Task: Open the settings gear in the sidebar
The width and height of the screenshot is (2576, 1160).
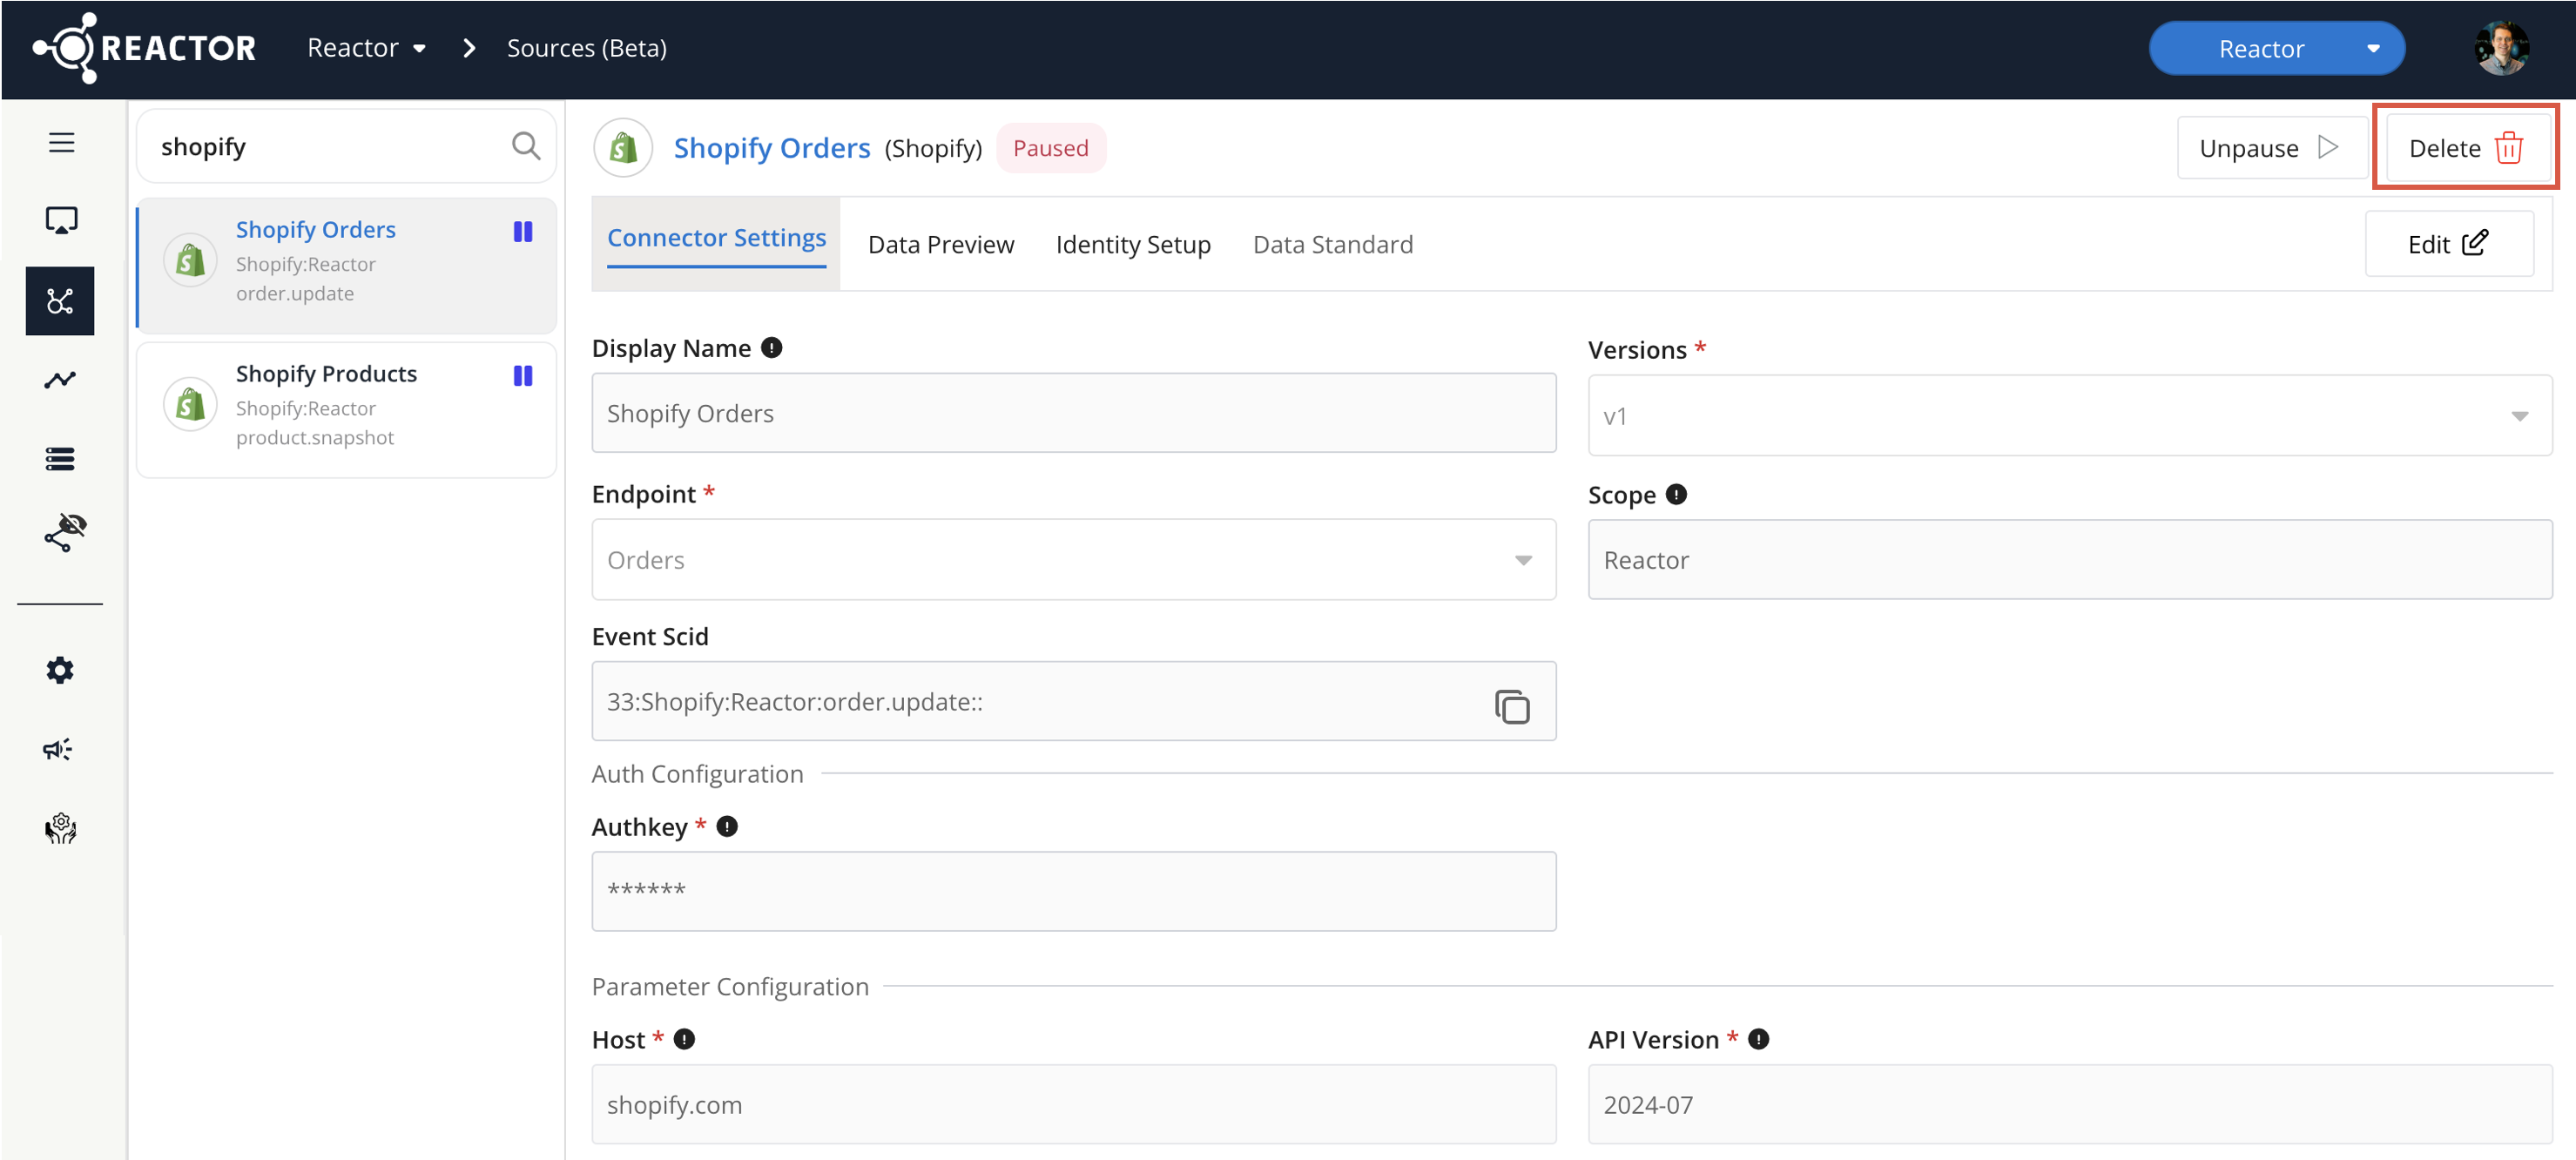Action: [60, 670]
